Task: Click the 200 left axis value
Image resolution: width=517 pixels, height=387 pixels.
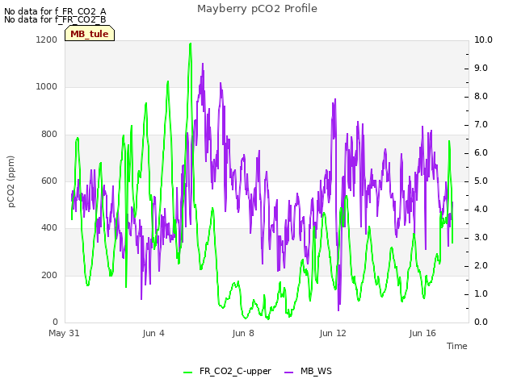Action: 49,275
